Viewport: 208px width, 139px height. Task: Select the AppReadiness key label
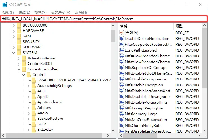(50, 102)
